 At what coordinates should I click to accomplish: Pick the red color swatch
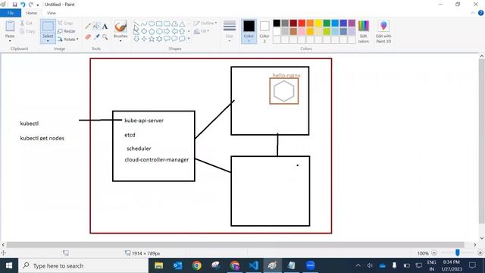coord(302,24)
